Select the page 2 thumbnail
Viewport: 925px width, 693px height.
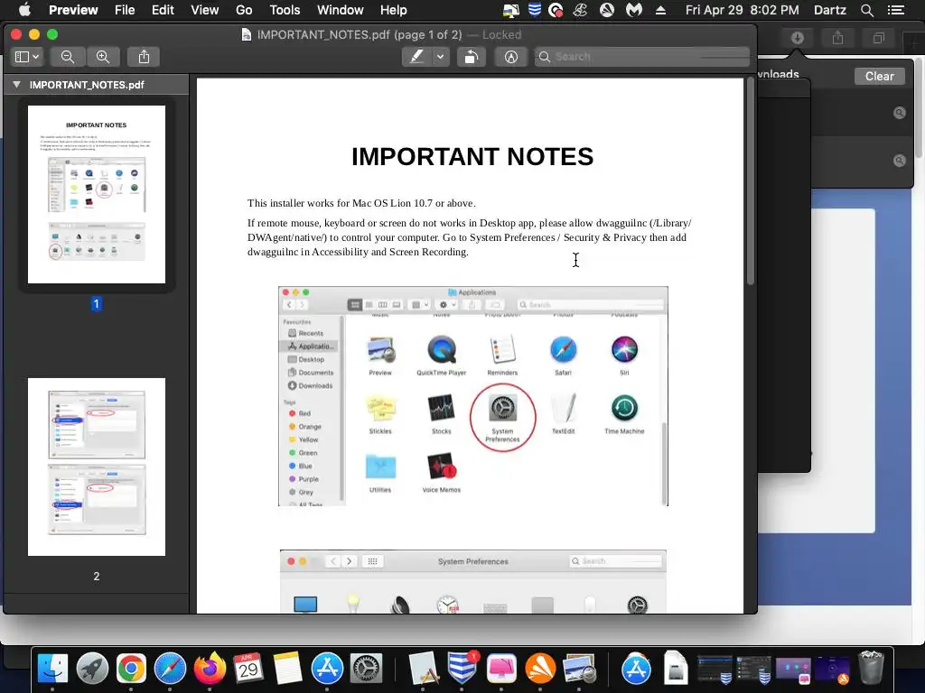coord(97,467)
